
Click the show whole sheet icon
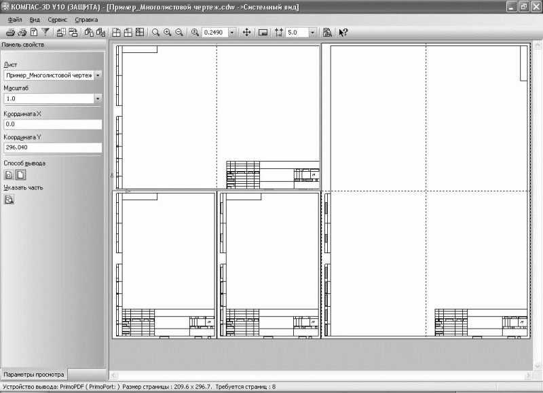click(x=263, y=33)
